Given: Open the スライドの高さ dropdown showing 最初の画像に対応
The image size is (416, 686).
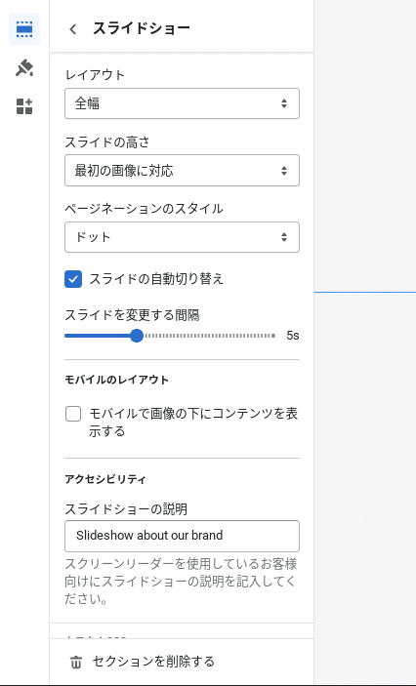Looking at the screenshot, I should (x=183, y=171).
